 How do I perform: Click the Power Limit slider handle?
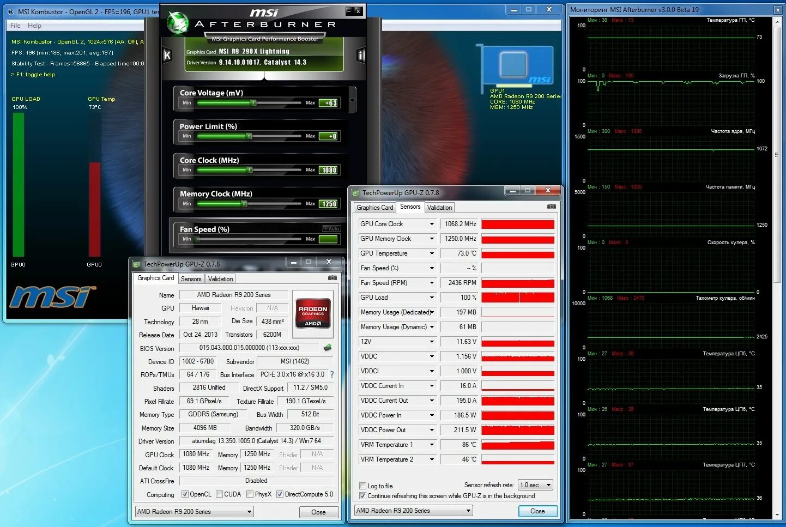click(249, 136)
